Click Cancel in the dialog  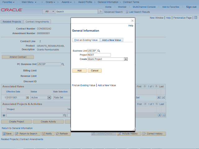(95, 70)
